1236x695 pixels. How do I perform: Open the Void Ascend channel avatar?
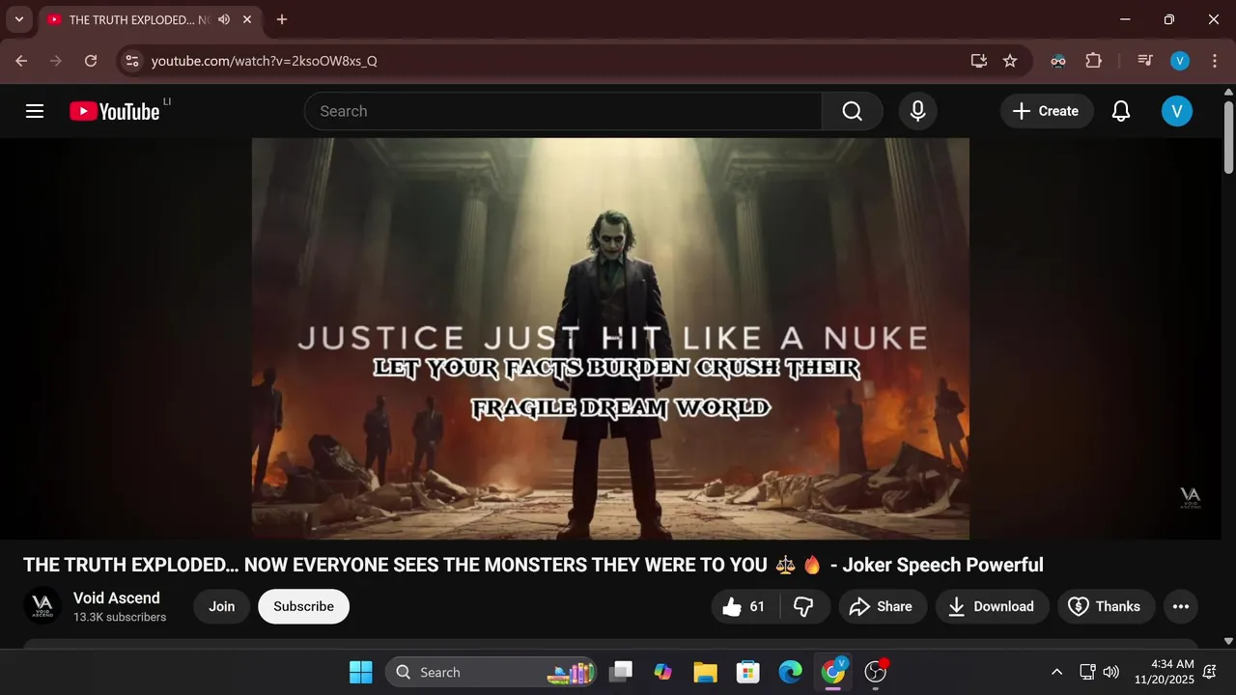(42, 606)
